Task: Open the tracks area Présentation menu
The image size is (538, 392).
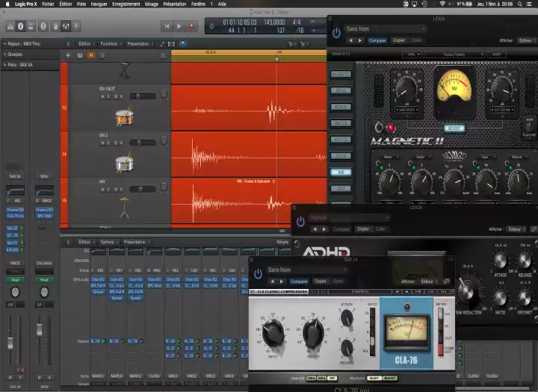Action: coord(140,44)
